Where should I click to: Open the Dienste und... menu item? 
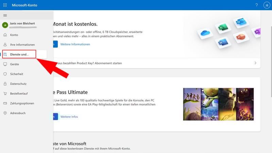click(19, 54)
